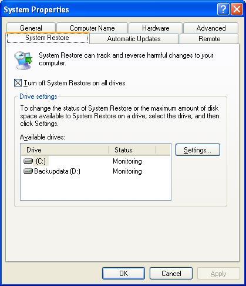Screen dimensions: 246x286
Task: Sort by the Status column header
Action: click(132, 150)
